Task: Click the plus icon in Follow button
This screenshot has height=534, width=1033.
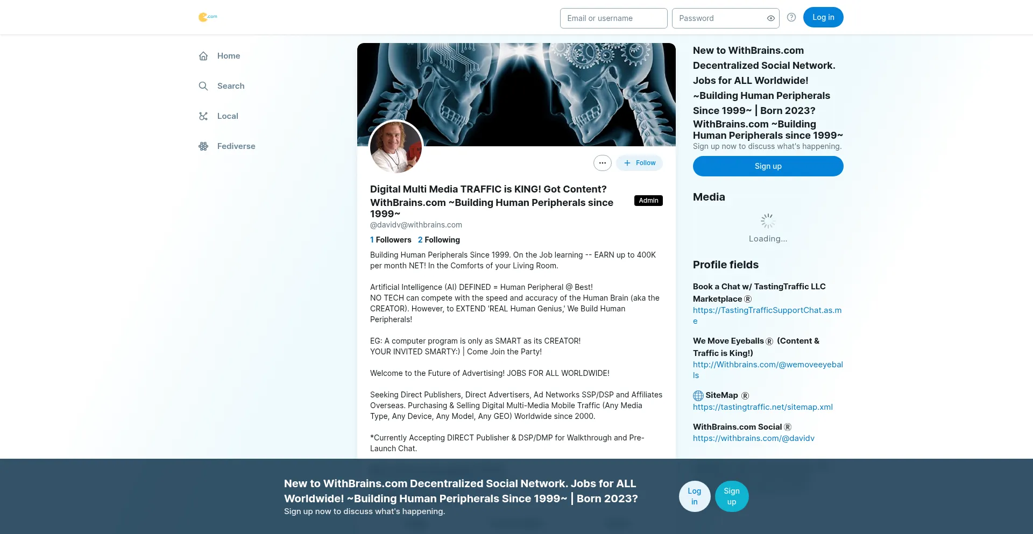Action: click(x=627, y=163)
